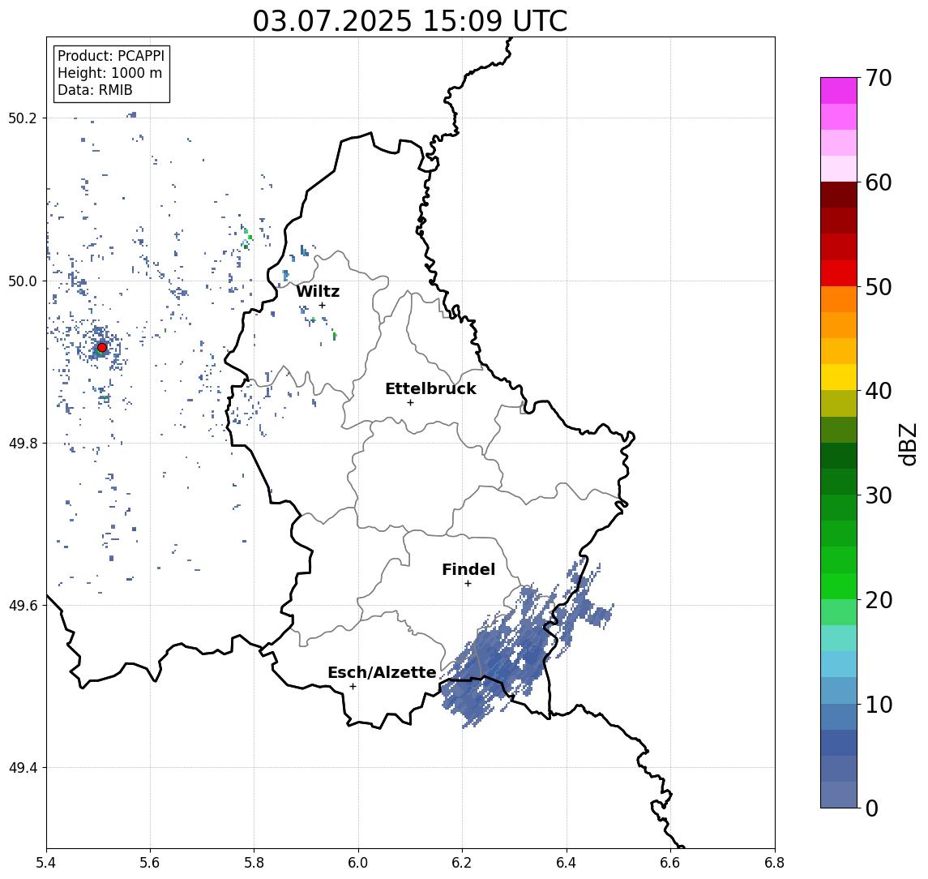928x879 pixels.
Task: Click the colorbar tick label 70
Action: tap(879, 78)
